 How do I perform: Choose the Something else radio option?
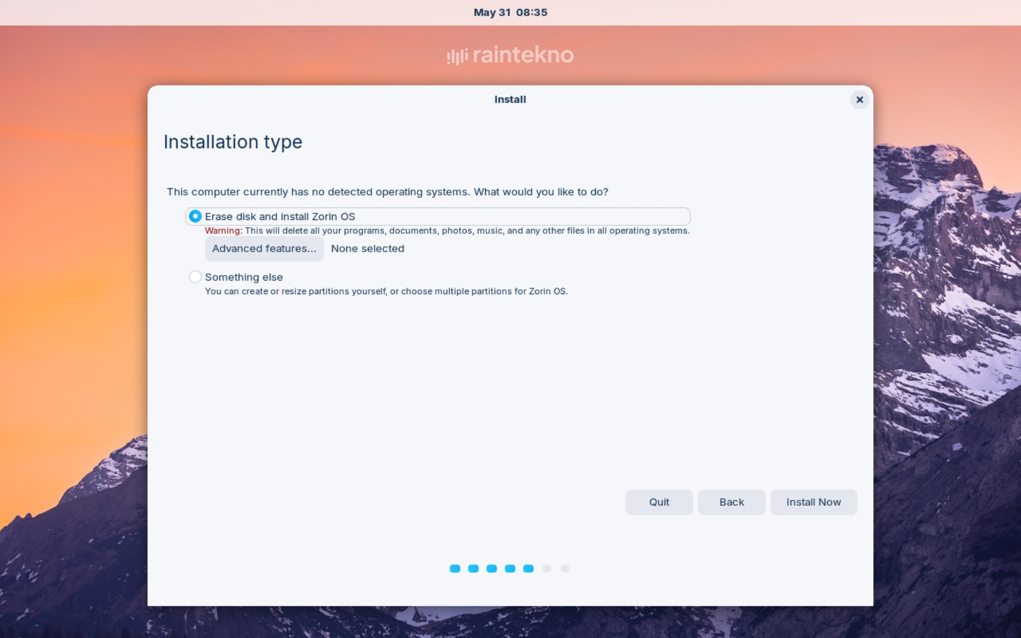coord(195,277)
